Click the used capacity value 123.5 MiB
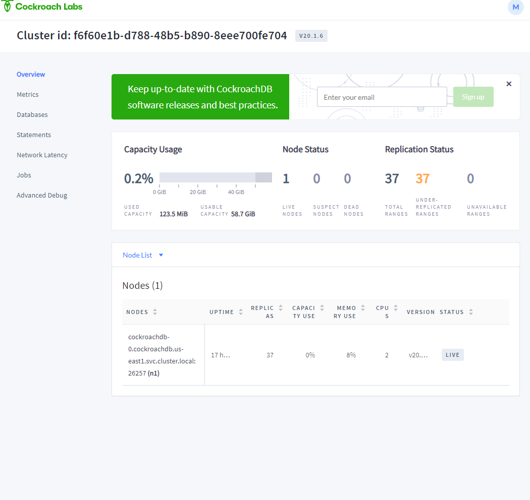Screen dimensions: 530x500 (174, 214)
